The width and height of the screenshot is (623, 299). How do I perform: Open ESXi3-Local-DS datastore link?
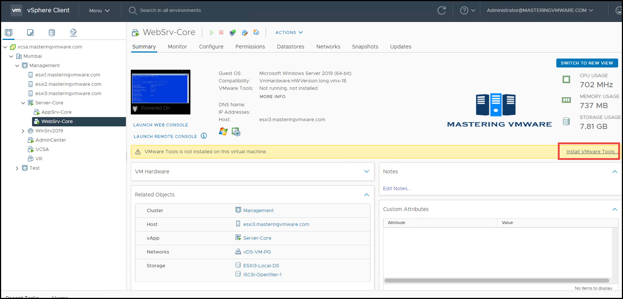(261, 266)
